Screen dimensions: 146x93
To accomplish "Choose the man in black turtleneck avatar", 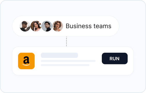I will pyautogui.click(x=47, y=26).
